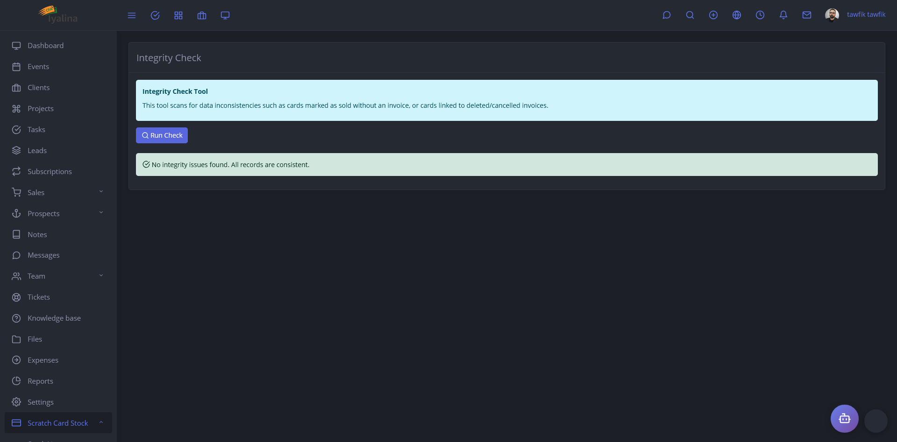This screenshot has width=897, height=442.
Task: Click the briefcase icon in top bar
Action: click(202, 15)
